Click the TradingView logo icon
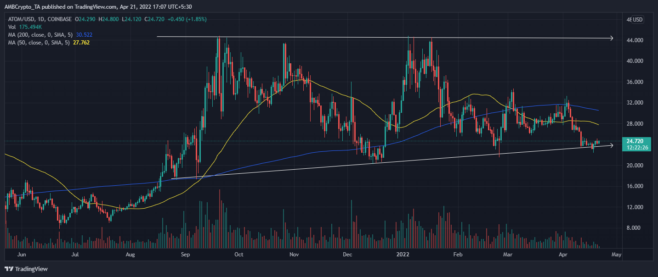 click(10, 269)
